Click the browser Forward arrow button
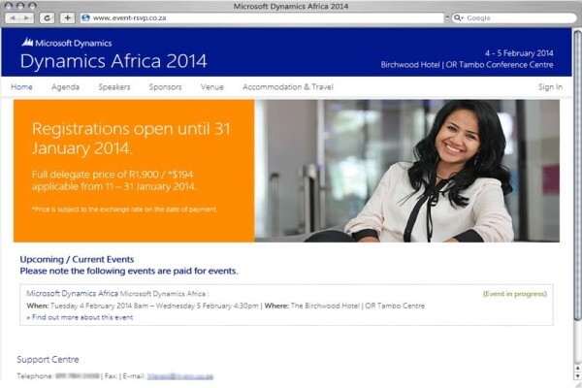This screenshot has width=582, height=388. 27,17
